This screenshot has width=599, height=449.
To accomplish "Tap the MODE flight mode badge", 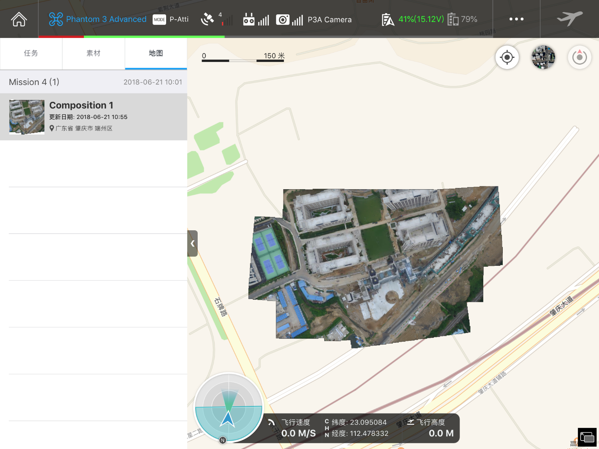I will coord(159,20).
